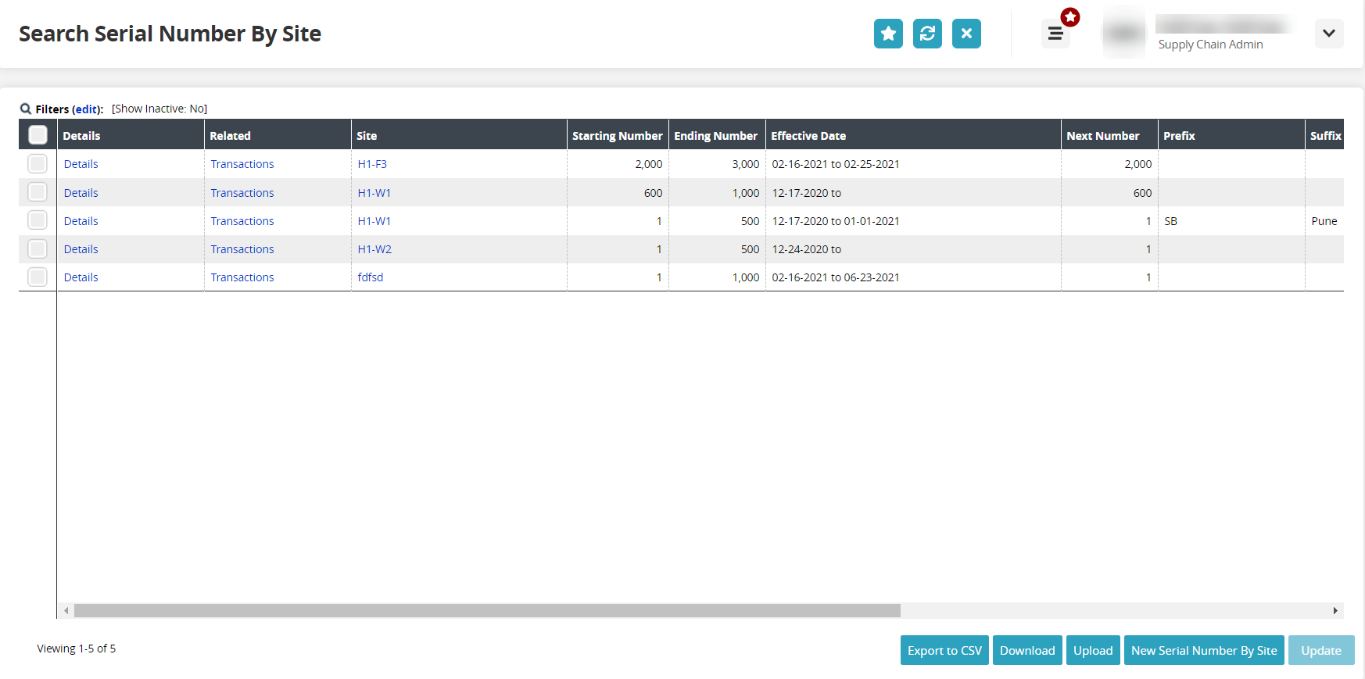Toggle the select-all header checkbox
This screenshot has width=1365, height=679.
tap(38, 135)
